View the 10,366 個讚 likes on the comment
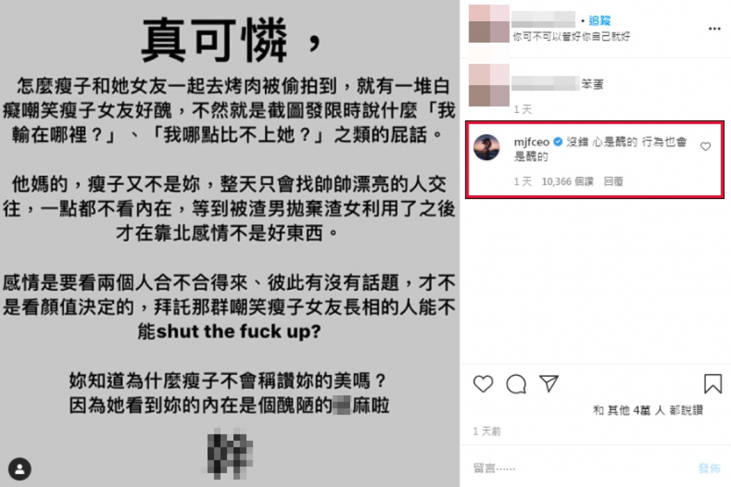 [567, 181]
